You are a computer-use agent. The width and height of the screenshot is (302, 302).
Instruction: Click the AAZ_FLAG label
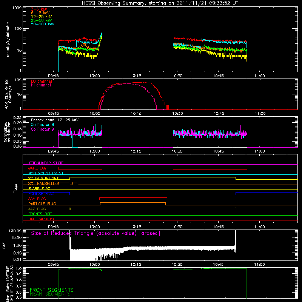pyautogui.click(x=37, y=209)
